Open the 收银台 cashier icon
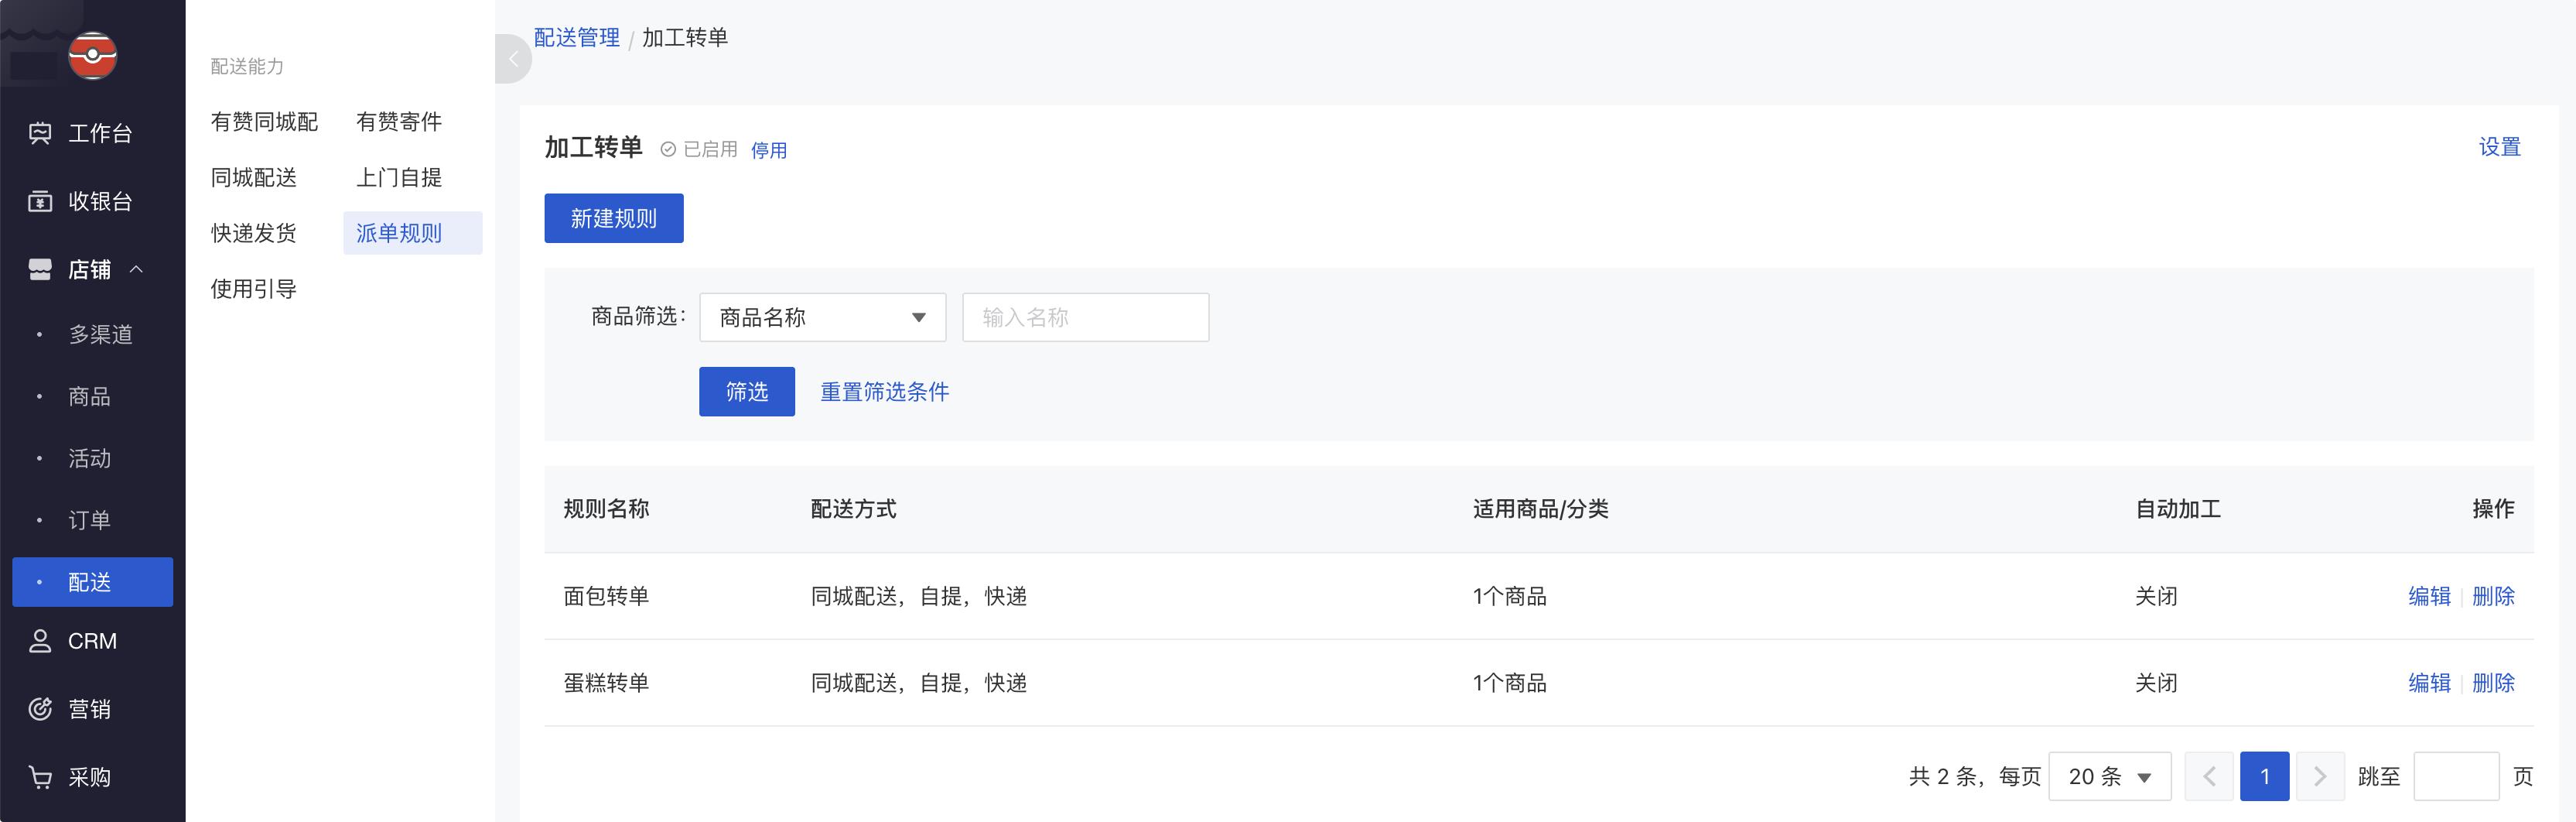 click(x=40, y=202)
